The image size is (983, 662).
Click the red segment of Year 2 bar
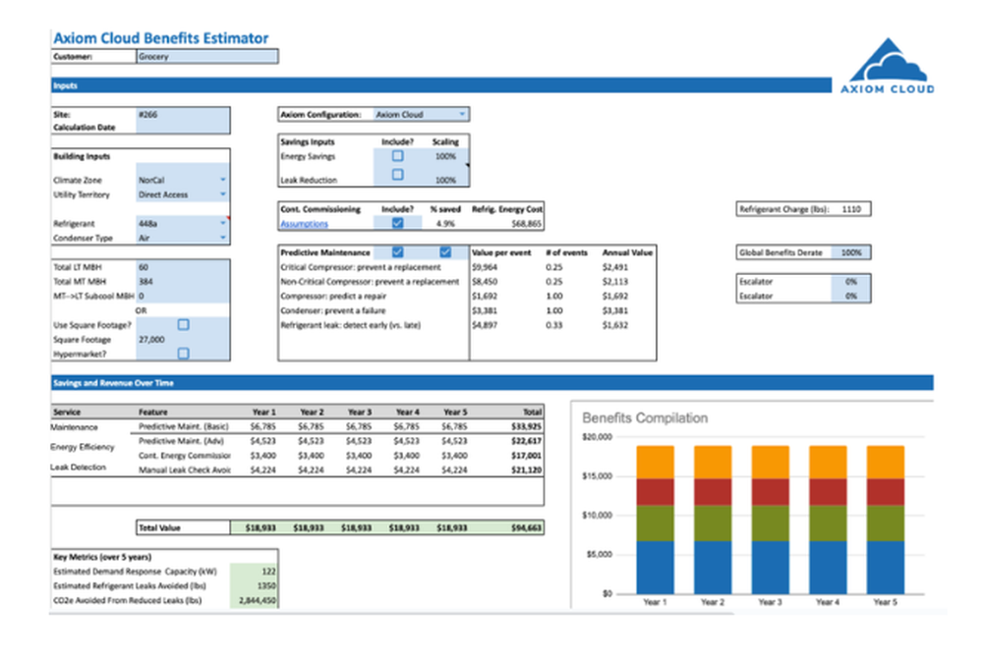(713, 492)
